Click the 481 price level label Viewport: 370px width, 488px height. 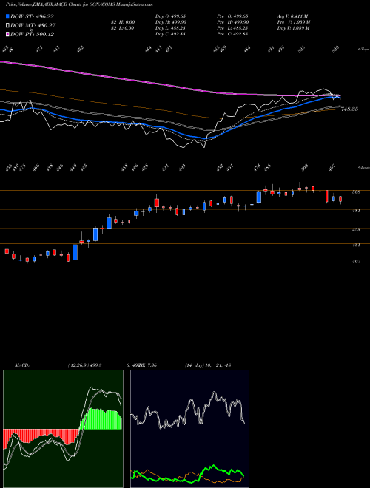pyautogui.click(x=356, y=211)
